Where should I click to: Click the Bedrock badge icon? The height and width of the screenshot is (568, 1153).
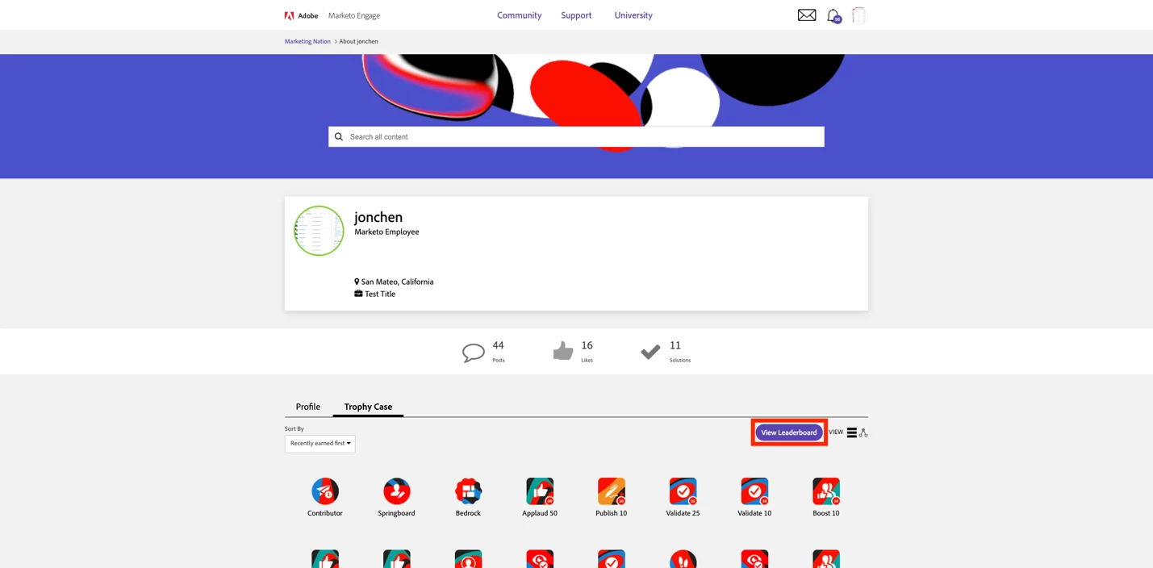(468, 491)
